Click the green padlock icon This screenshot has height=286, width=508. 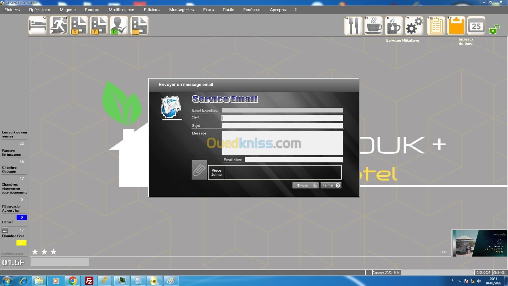point(494,30)
